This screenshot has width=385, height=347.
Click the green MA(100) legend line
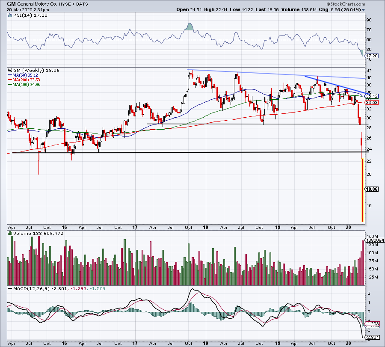coord(10,85)
